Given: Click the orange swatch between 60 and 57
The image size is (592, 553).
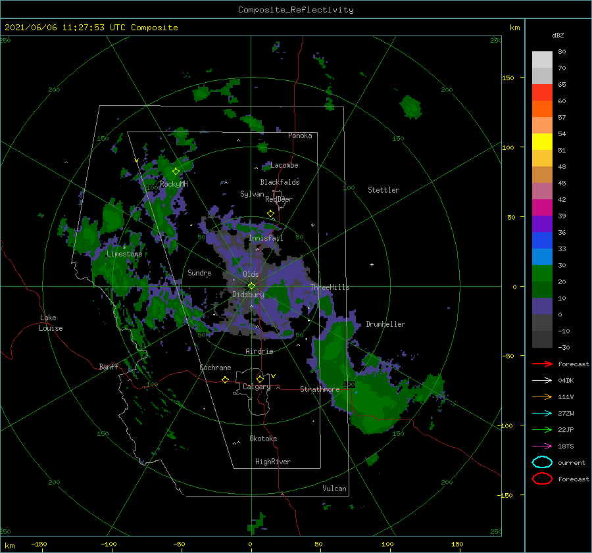Looking at the screenshot, I should (542, 109).
